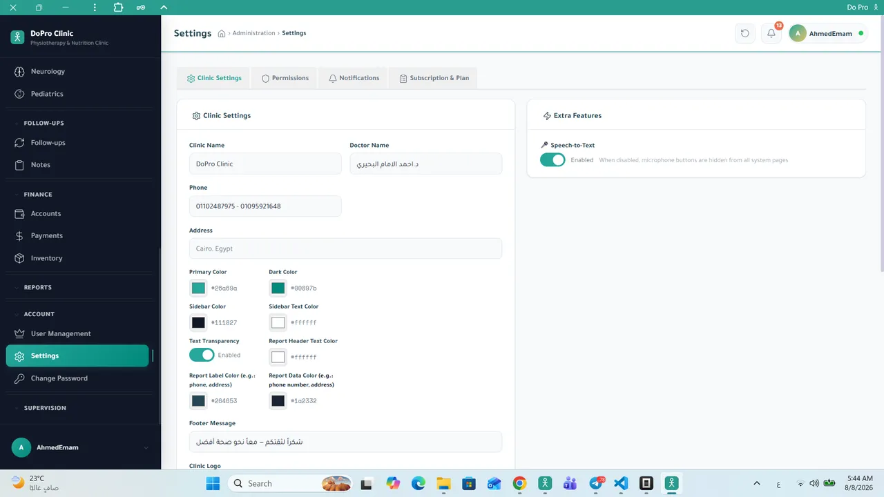This screenshot has height=497, width=884.
Task: Disable the Speech-to-Text toggle
Action: tap(552, 159)
